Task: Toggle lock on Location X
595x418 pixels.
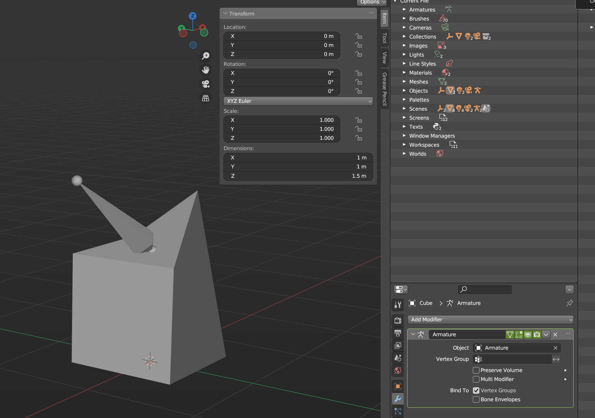Action: (359, 36)
